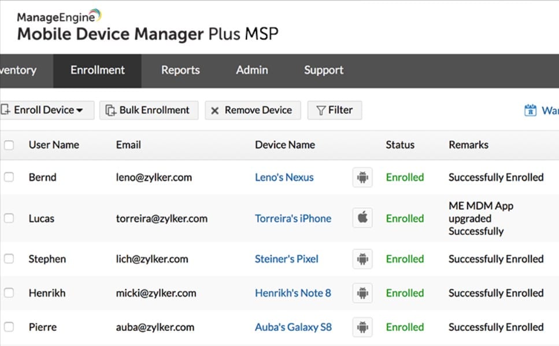559x346 pixels.
Task: Open the Torreira's iPhone device link
Action: (293, 218)
